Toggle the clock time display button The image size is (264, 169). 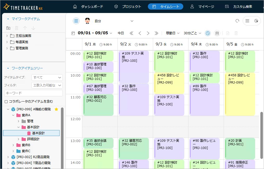208,33
